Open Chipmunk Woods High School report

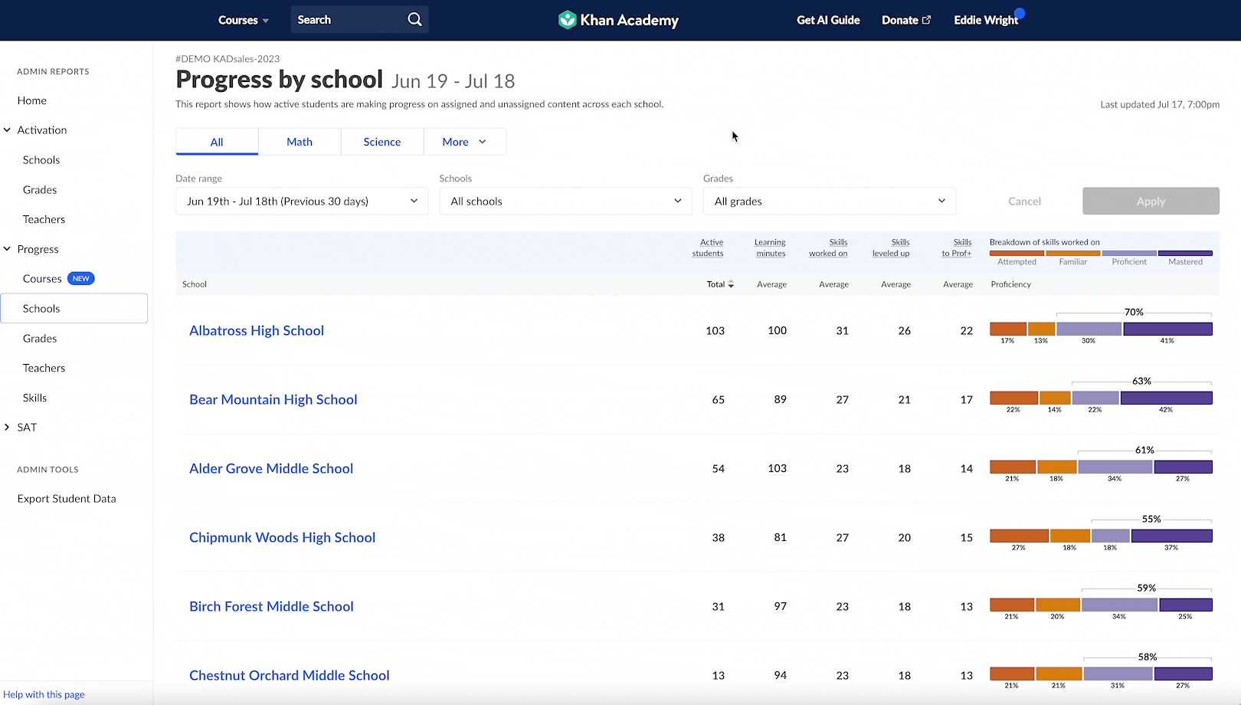[x=283, y=538]
